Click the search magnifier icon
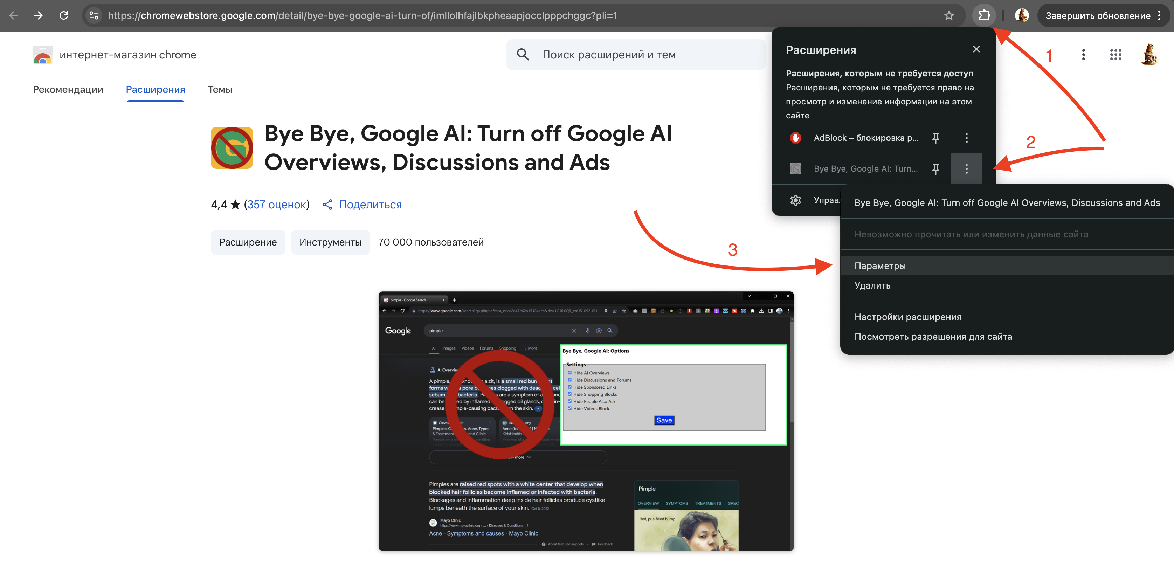 pos(523,55)
